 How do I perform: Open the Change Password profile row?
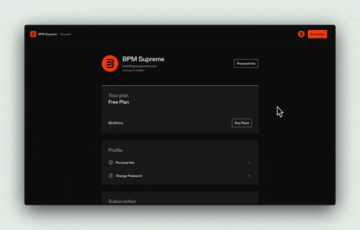point(180,176)
